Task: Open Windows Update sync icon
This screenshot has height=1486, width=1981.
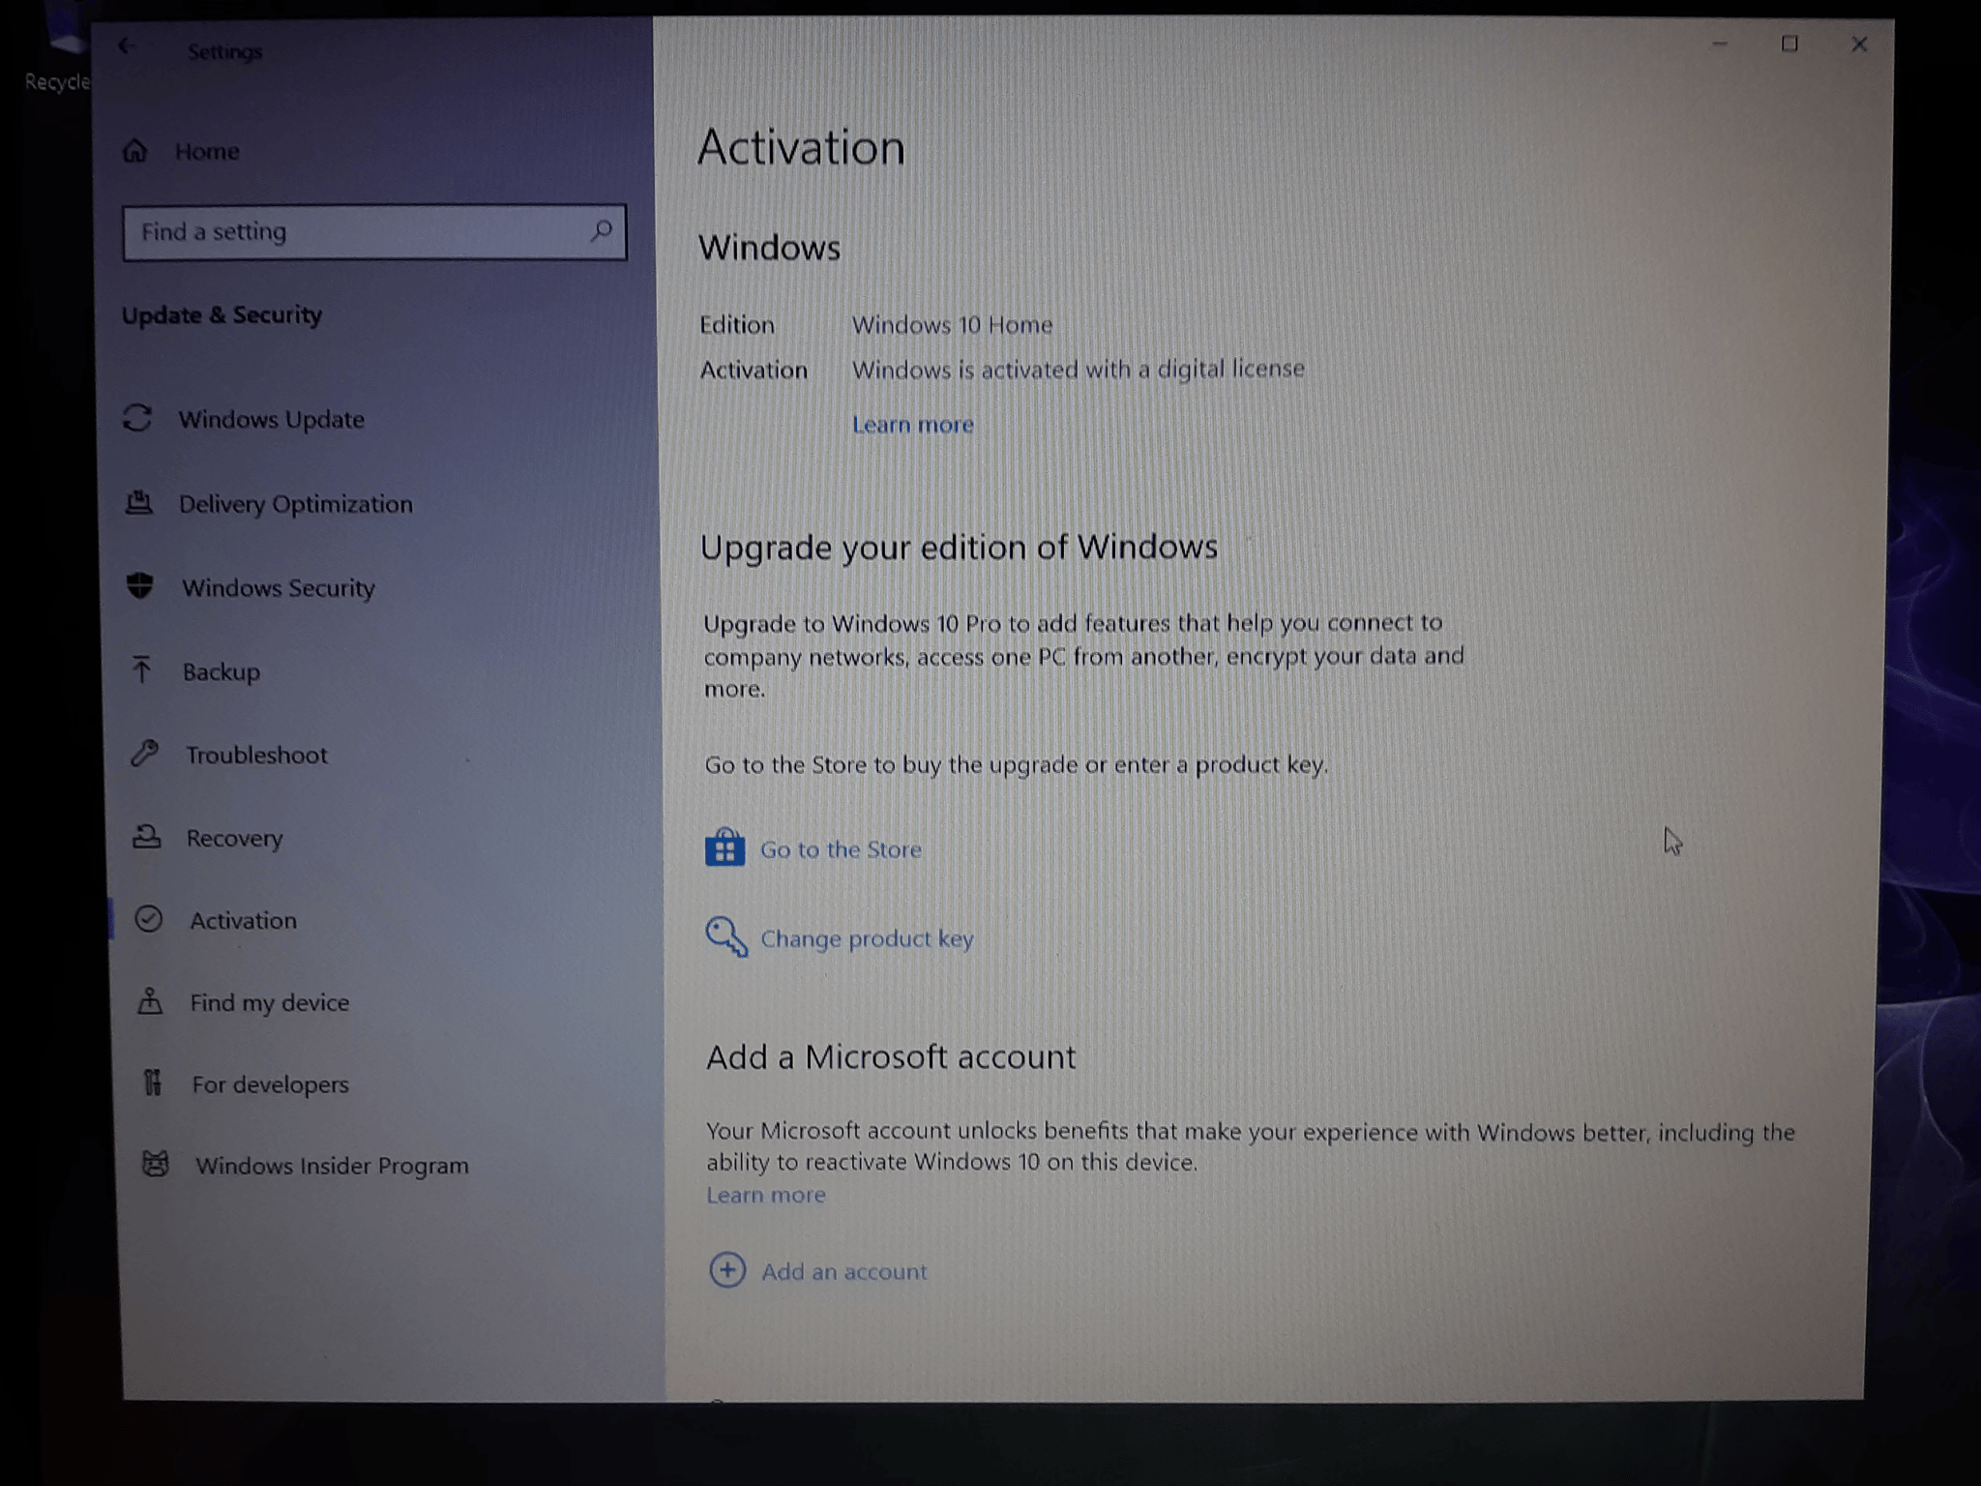Action: coord(137,418)
